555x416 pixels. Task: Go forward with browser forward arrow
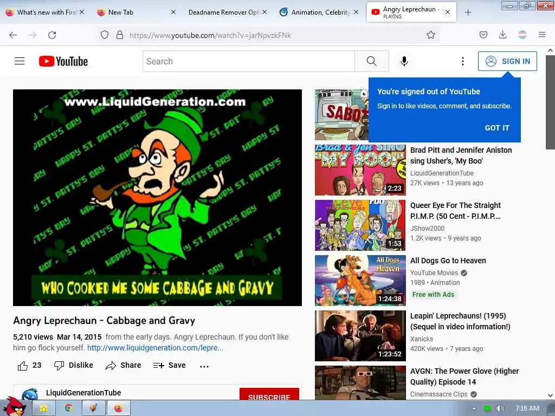[33, 35]
